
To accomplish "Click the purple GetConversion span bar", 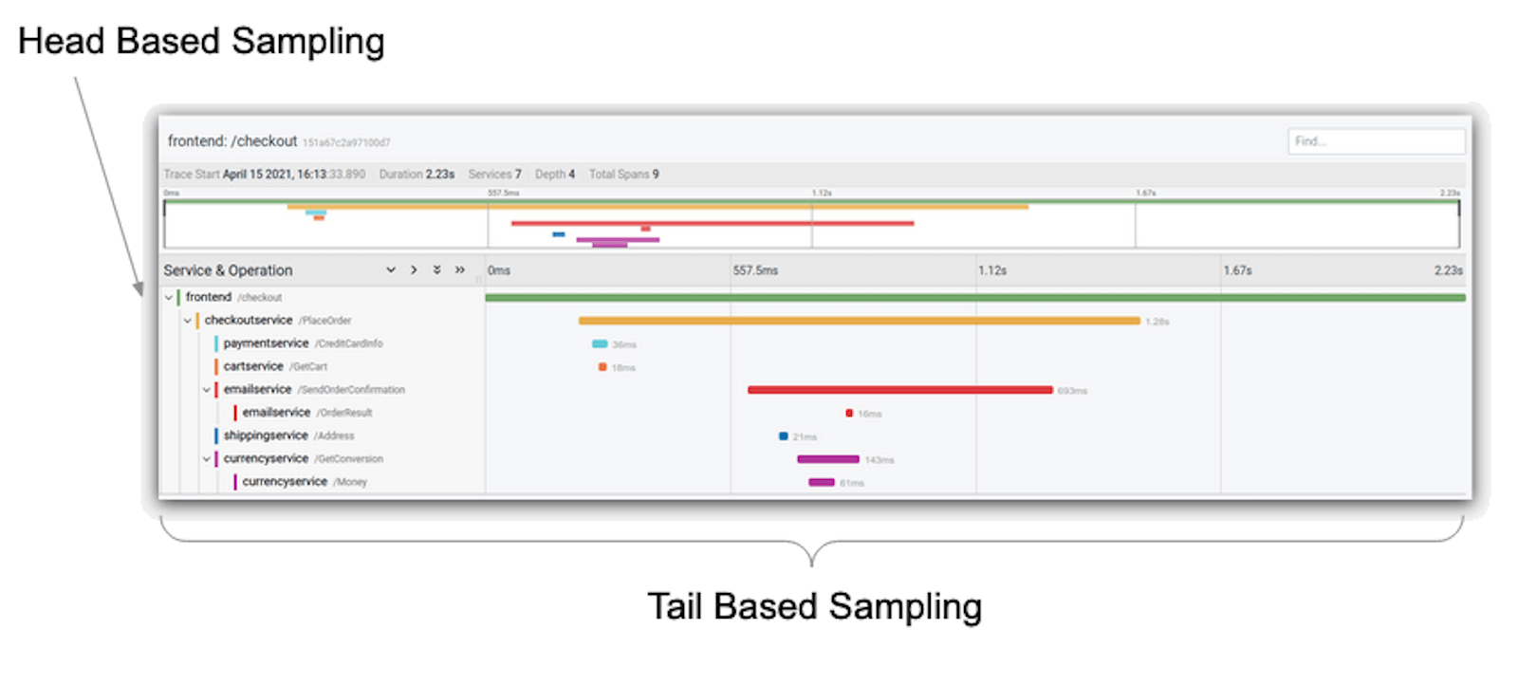I will pyautogui.click(x=828, y=459).
